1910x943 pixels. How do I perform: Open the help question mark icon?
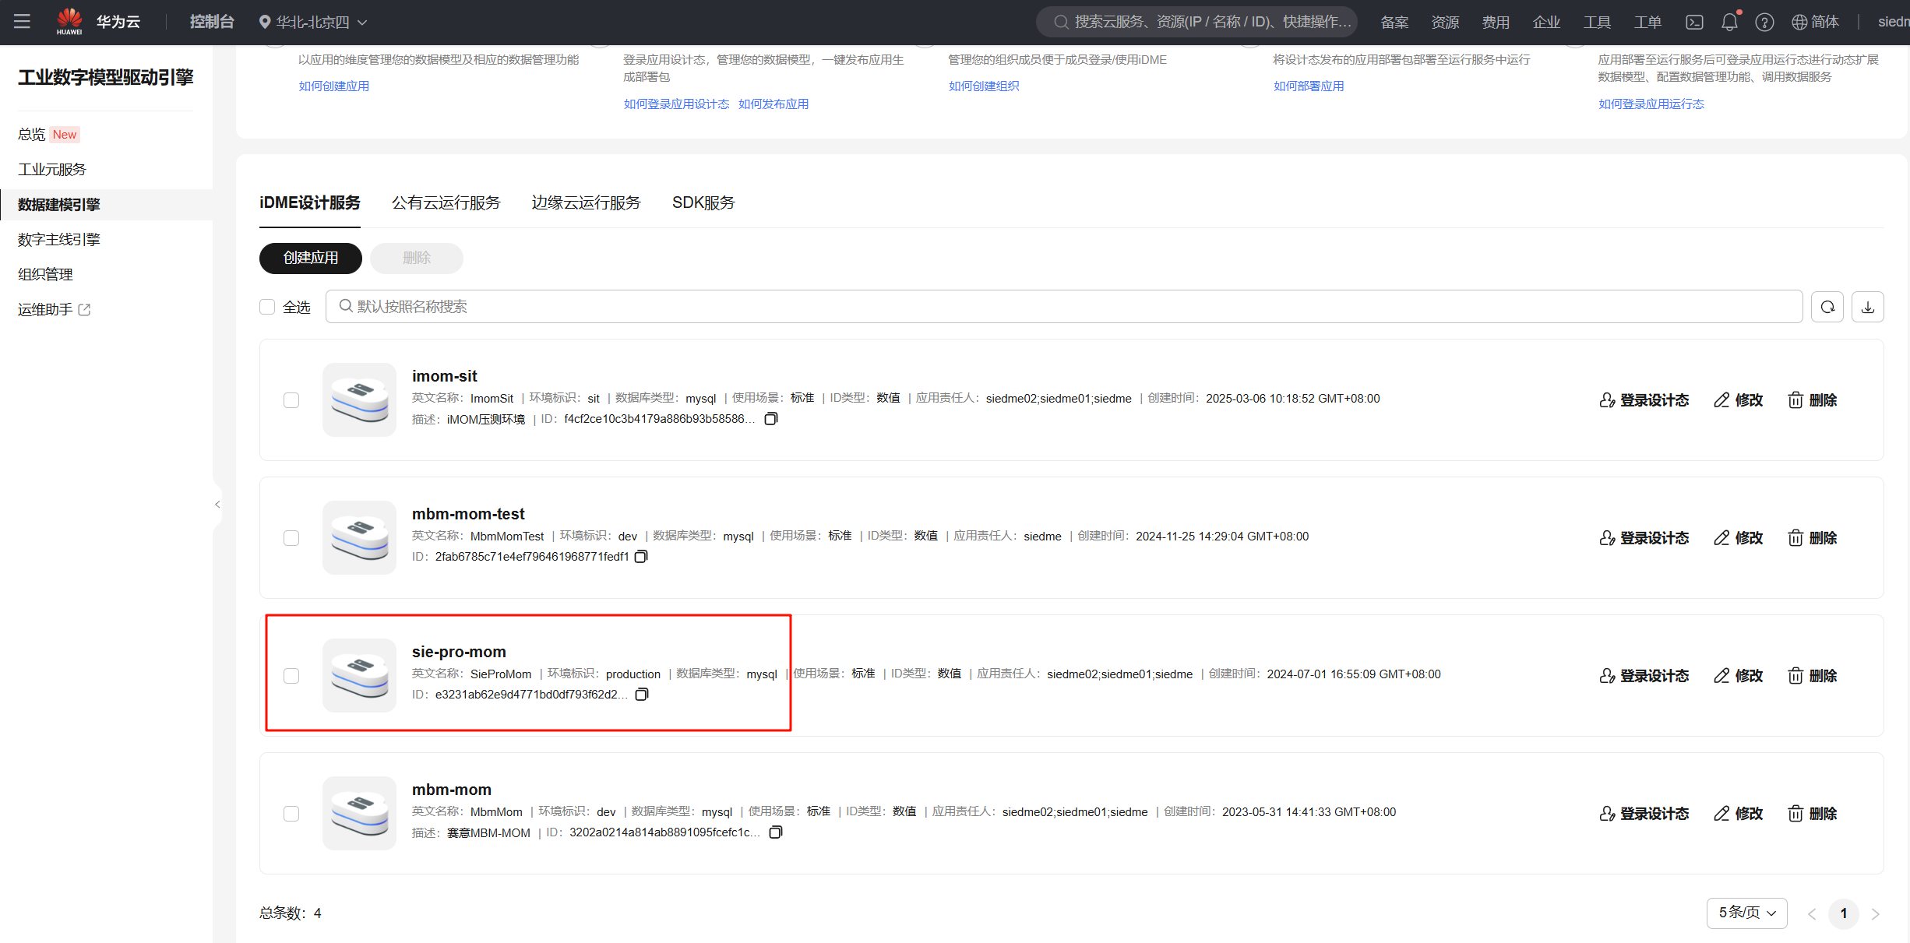tap(1764, 22)
